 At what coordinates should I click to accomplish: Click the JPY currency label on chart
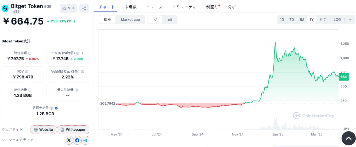tap(346, 129)
